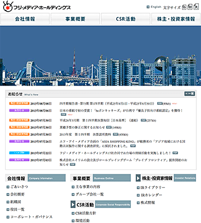
Task: Click the Odaiba skyline banner image
Action: point(100,56)
